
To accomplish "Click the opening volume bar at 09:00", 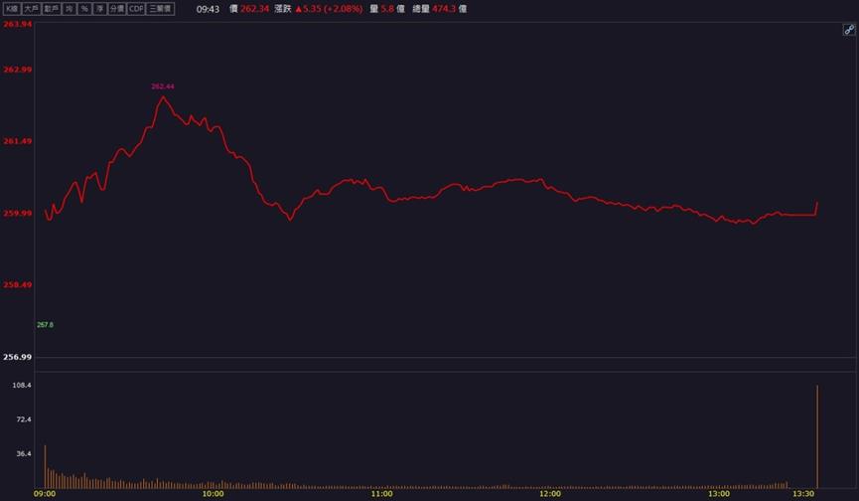I will (x=45, y=467).
